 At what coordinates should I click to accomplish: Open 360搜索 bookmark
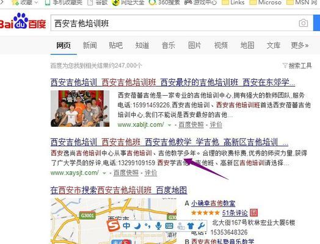point(164,2)
